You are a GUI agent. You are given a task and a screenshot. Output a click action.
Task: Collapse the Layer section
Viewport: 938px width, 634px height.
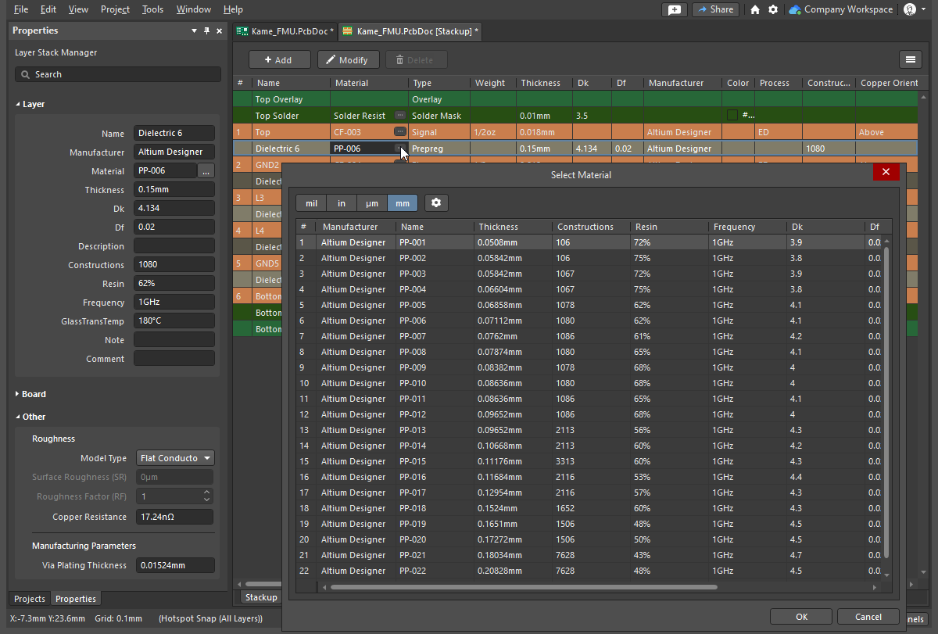pyautogui.click(x=18, y=104)
